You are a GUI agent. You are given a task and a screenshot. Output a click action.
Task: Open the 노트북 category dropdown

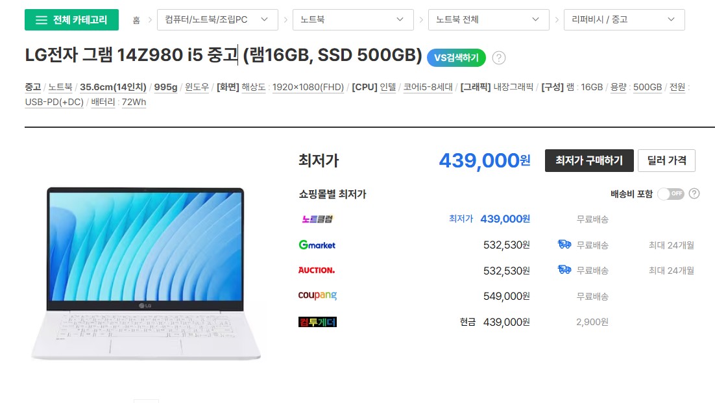click(x=353, y=19)
